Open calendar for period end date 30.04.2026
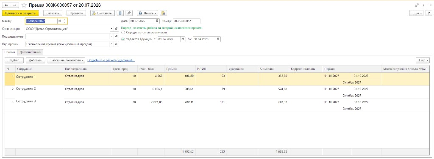The width and height of the screenshot is (434, 159). pyautogui.click(x=218, y=39)
